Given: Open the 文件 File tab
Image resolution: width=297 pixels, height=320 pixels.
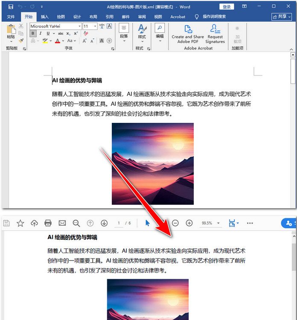Looking at the screenshot, I should (x=11, y=17).
